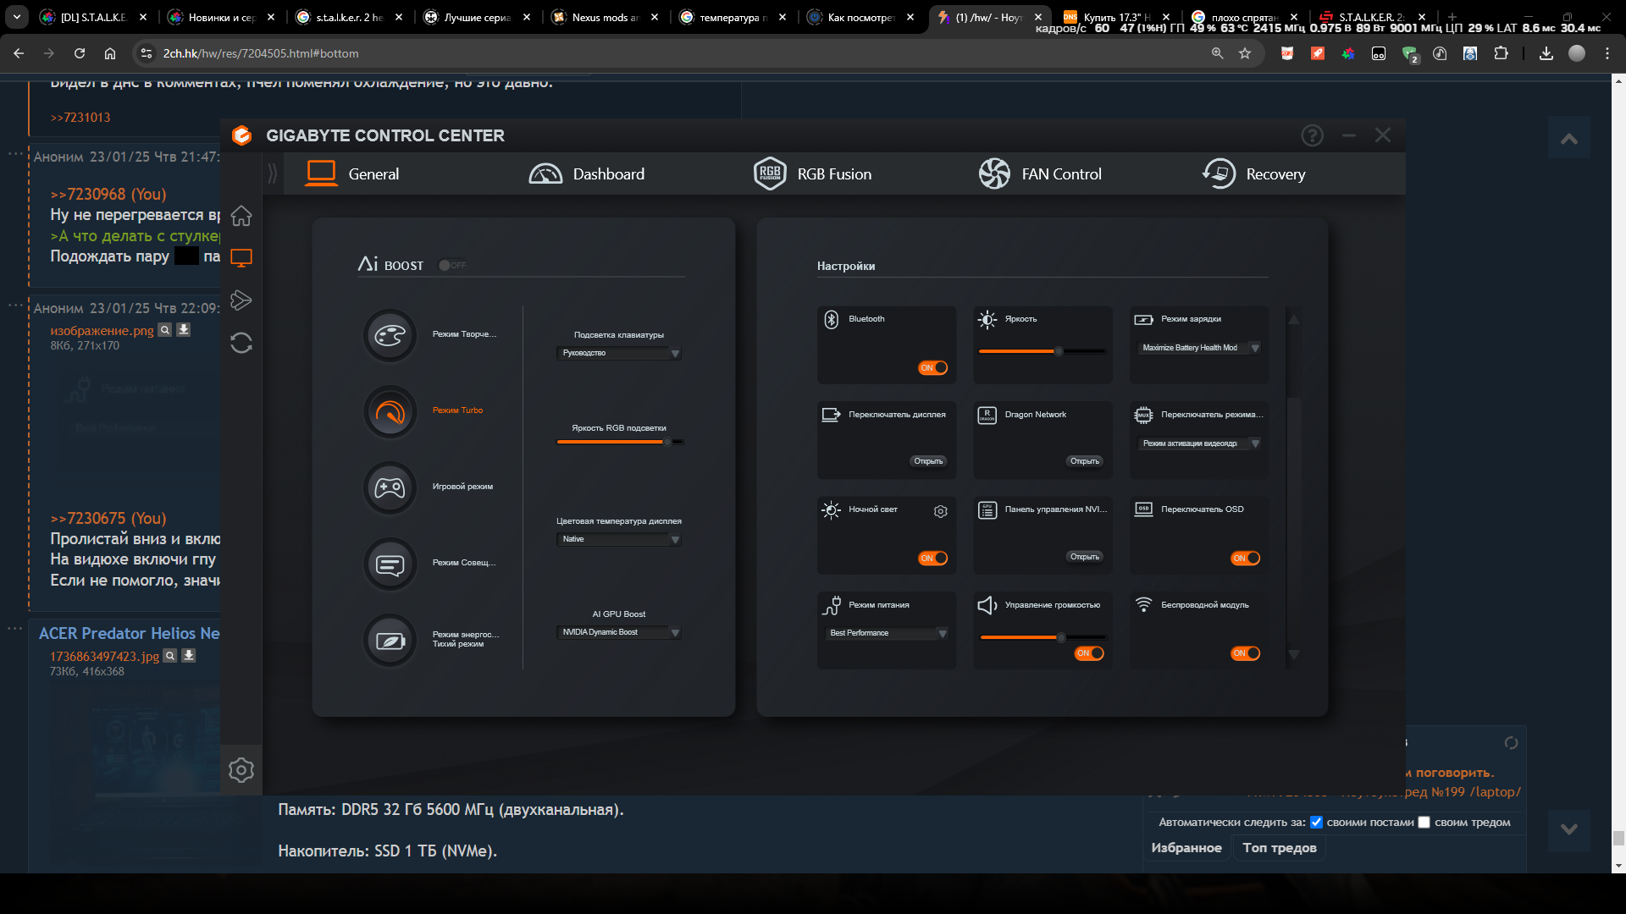This screenshot has width=1626, height=914.
Task: Jump to page bottom with the down arrow
Action: pos(1569,830)
